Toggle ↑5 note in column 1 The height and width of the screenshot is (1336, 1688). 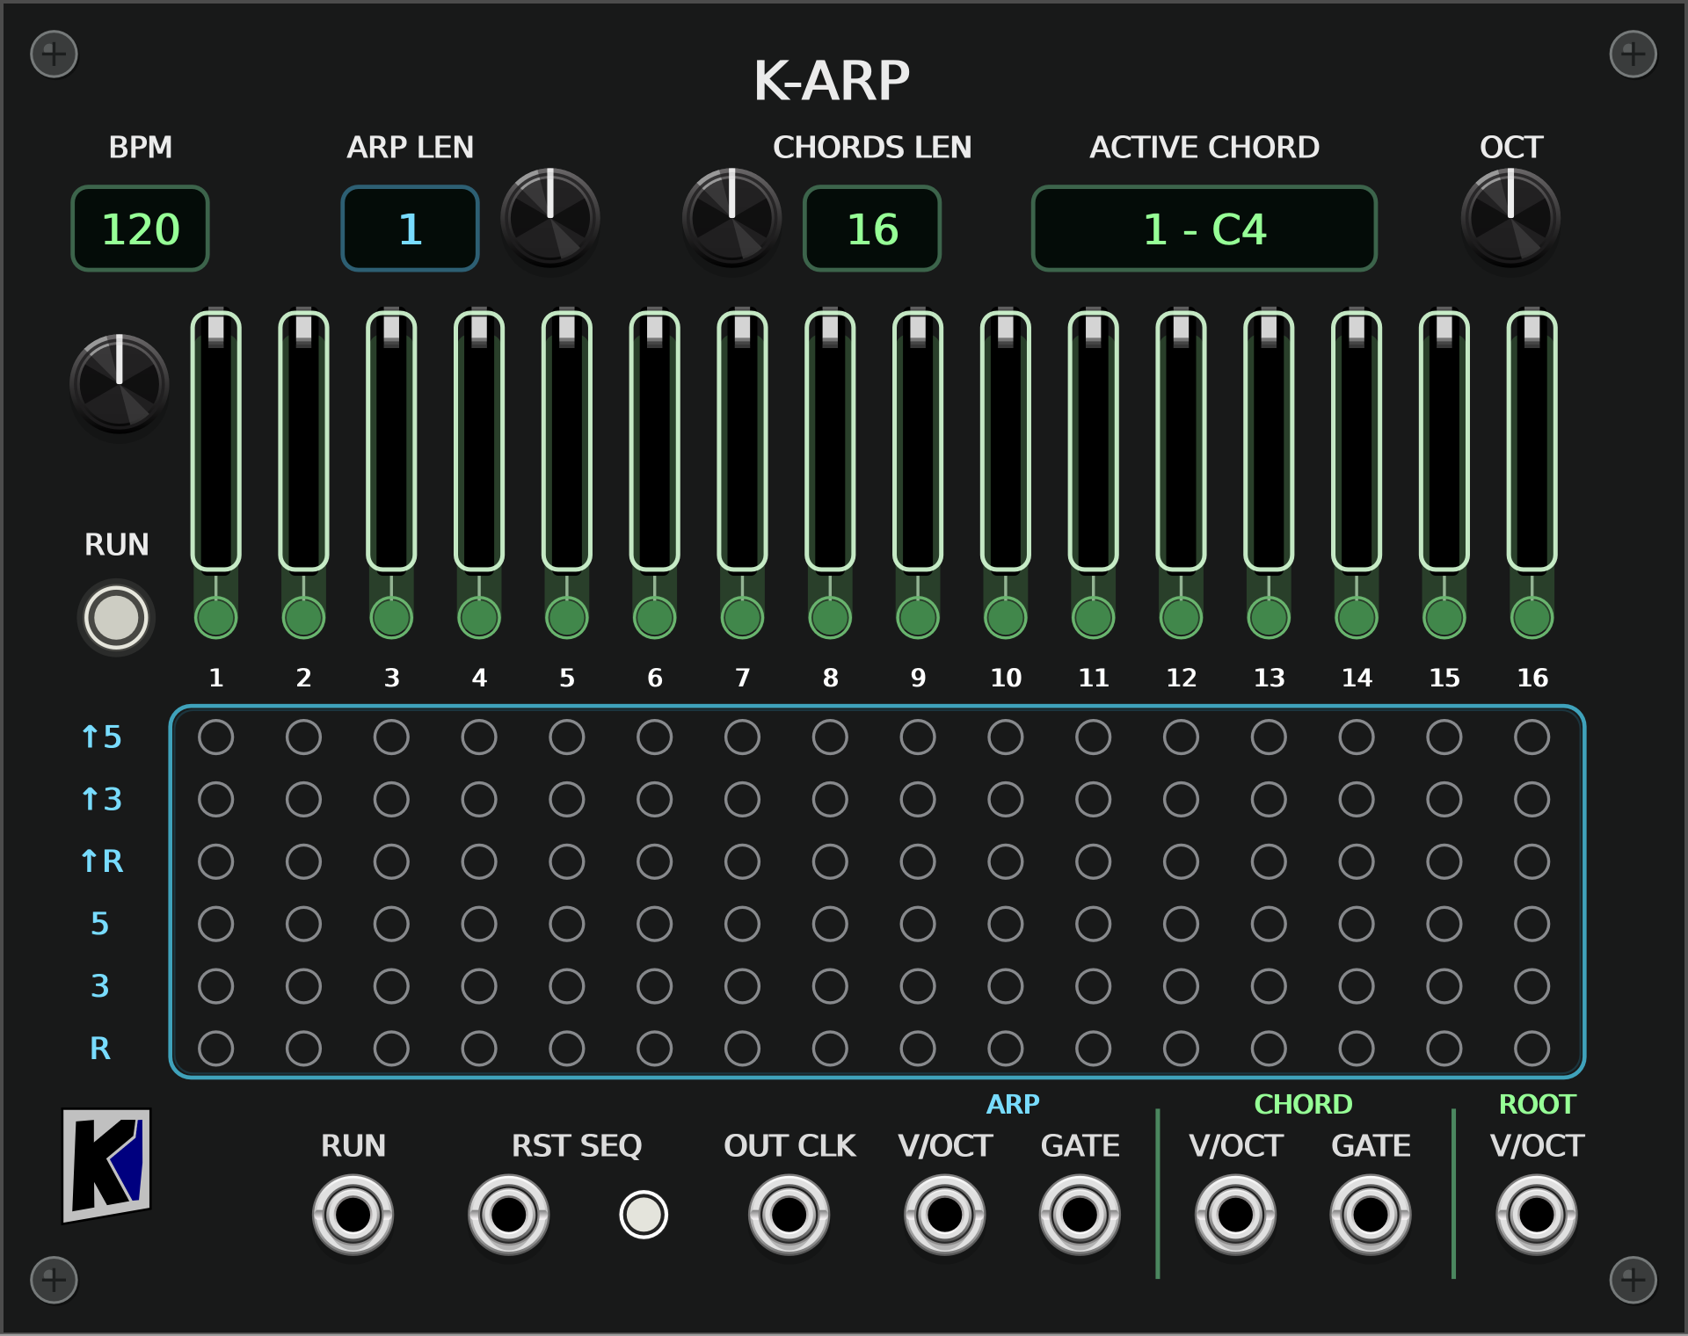point(215,737)
